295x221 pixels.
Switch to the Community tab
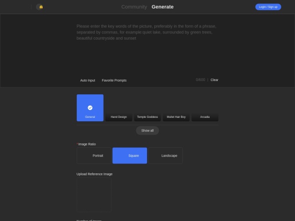click(x=134, y=7)
